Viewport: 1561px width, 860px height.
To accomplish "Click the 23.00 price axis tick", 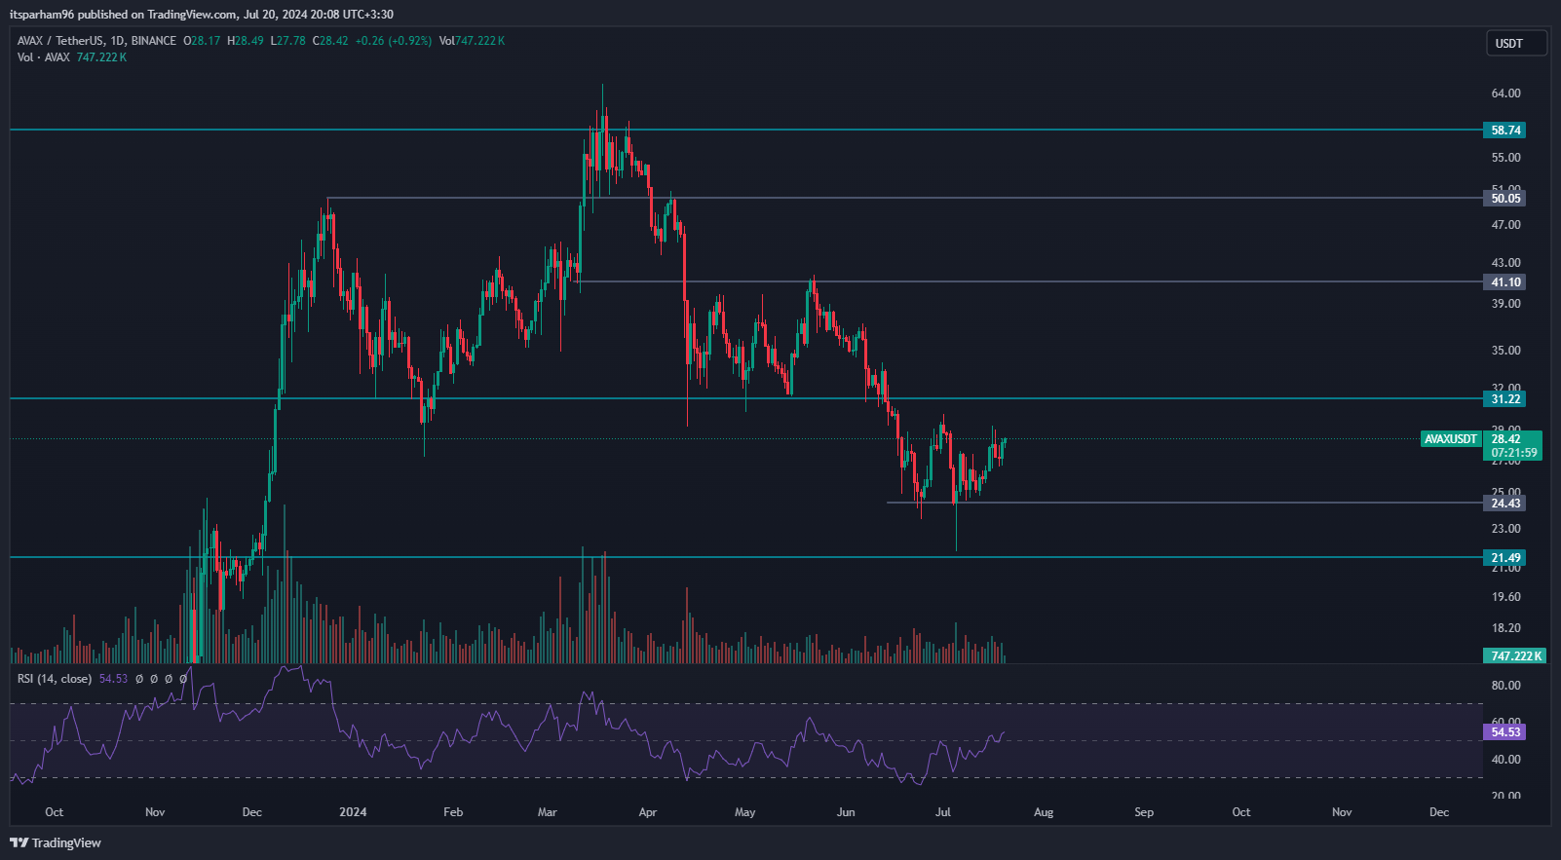I will click(1505, 529).
